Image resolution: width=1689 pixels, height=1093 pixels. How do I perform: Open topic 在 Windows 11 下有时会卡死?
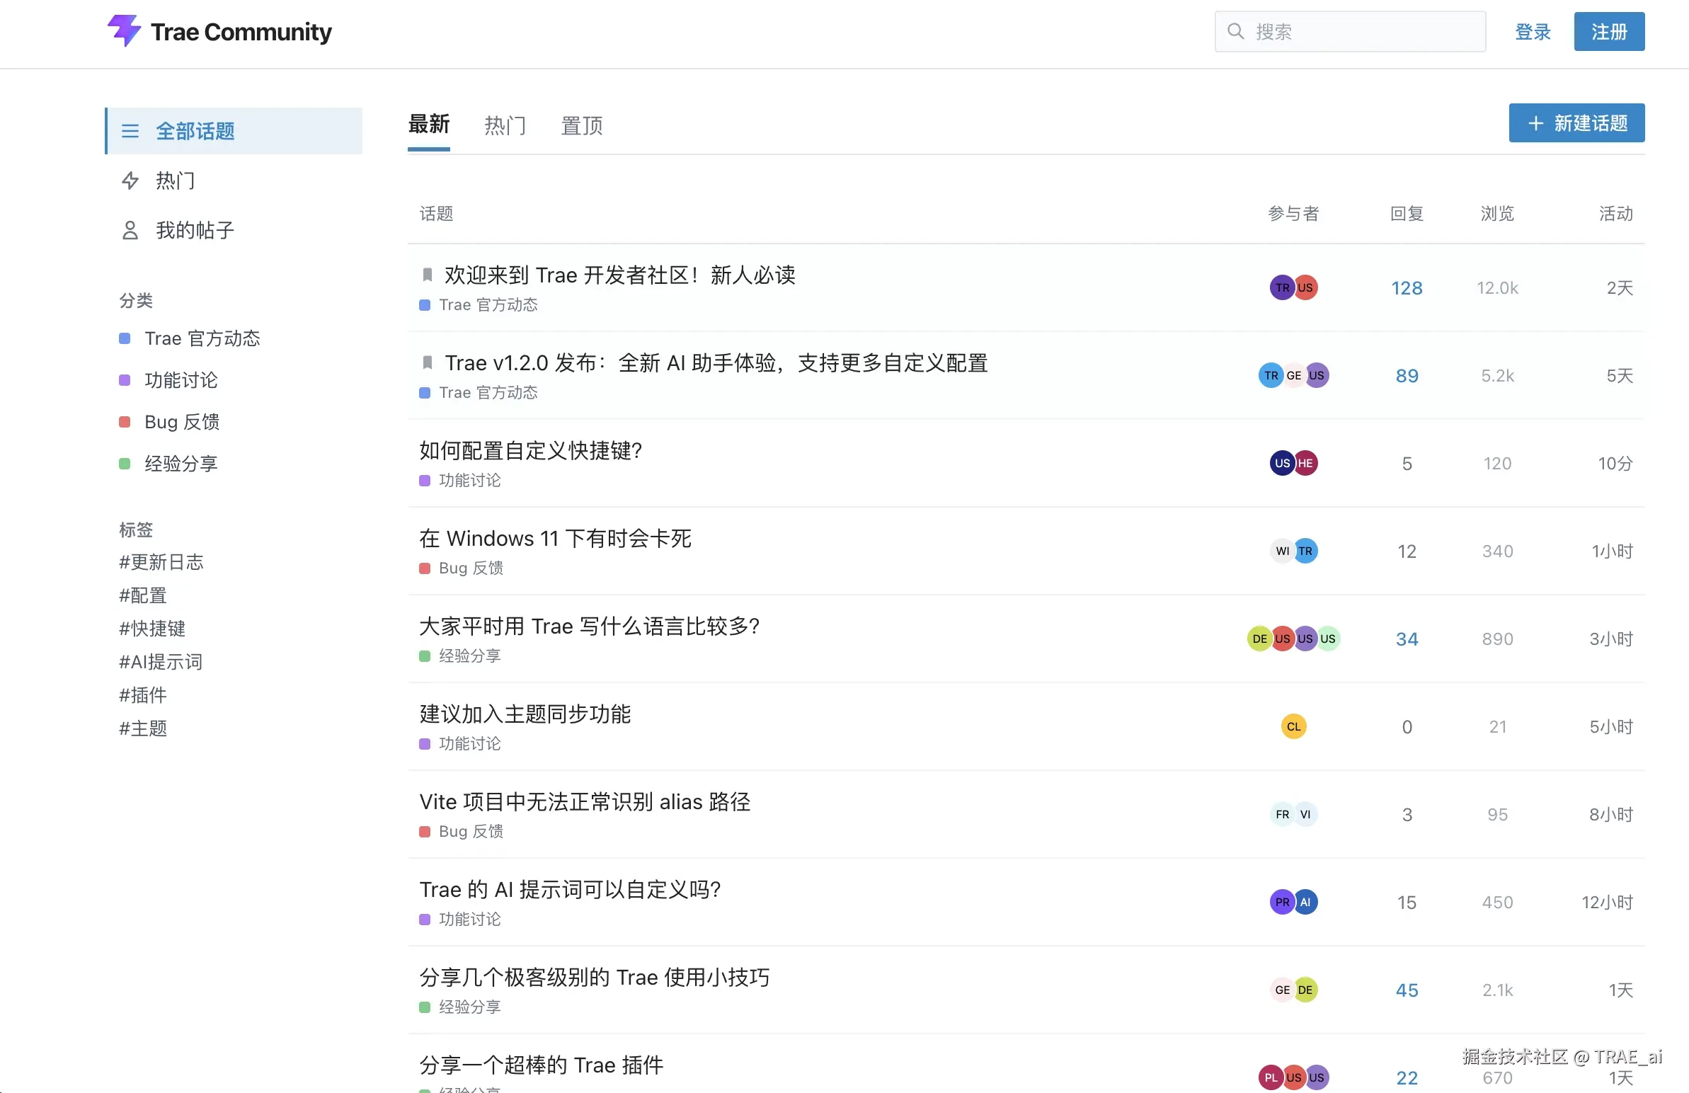point(555,538)
